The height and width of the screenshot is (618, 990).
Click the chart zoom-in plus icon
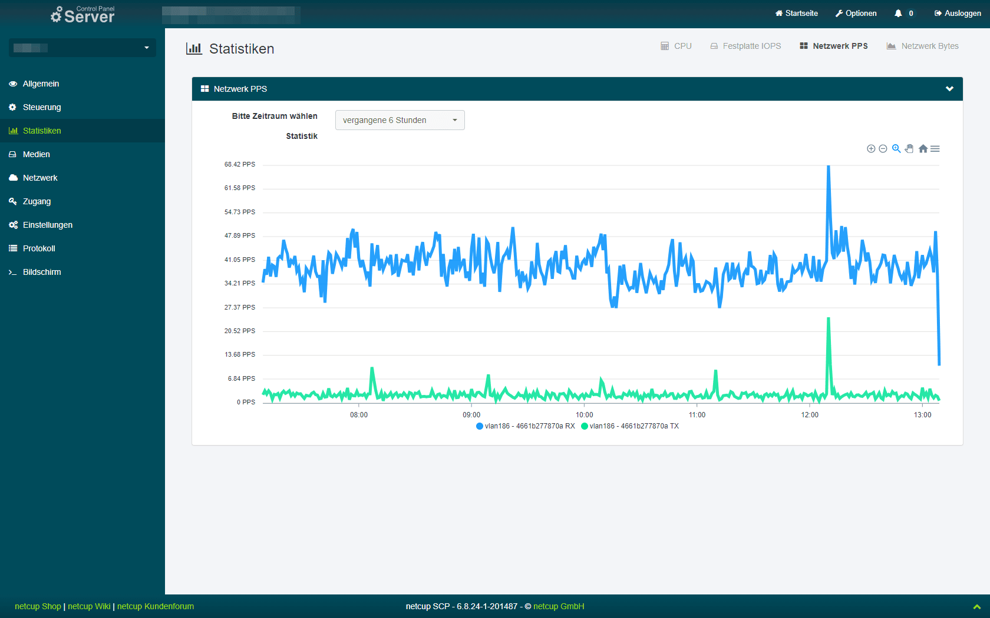870,149
